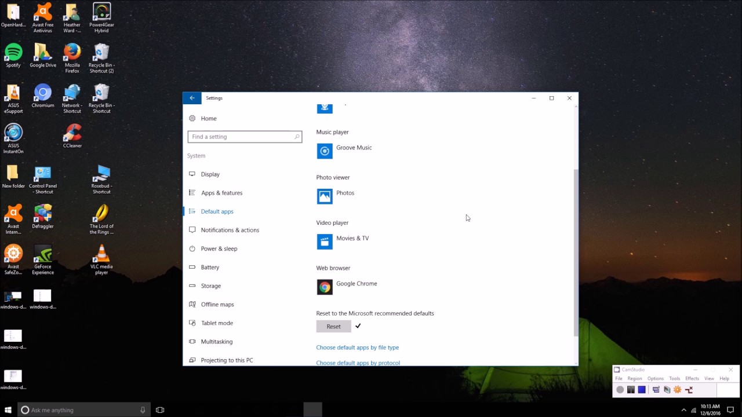Select the Network - Shortcut desktop icon
Image resolution: width=742 pixels, height=417 pixels.
[72, 98]
